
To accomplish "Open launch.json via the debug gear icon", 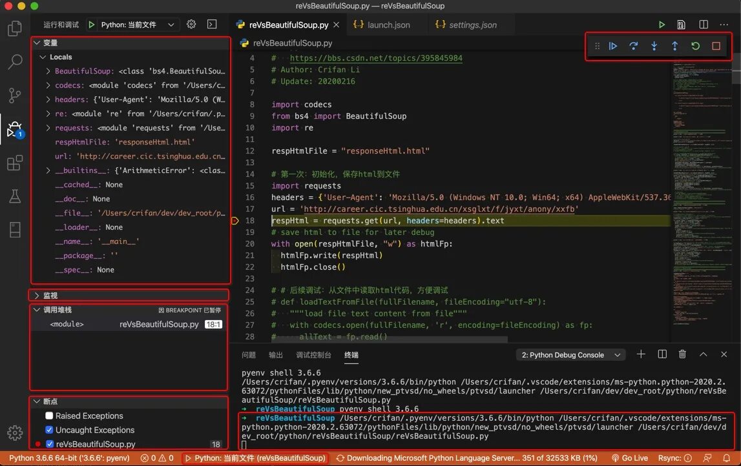I will (191, 24).
